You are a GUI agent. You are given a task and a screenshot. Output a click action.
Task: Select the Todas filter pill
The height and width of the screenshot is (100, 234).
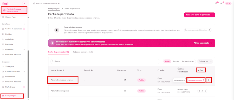[x=167, y=61]
